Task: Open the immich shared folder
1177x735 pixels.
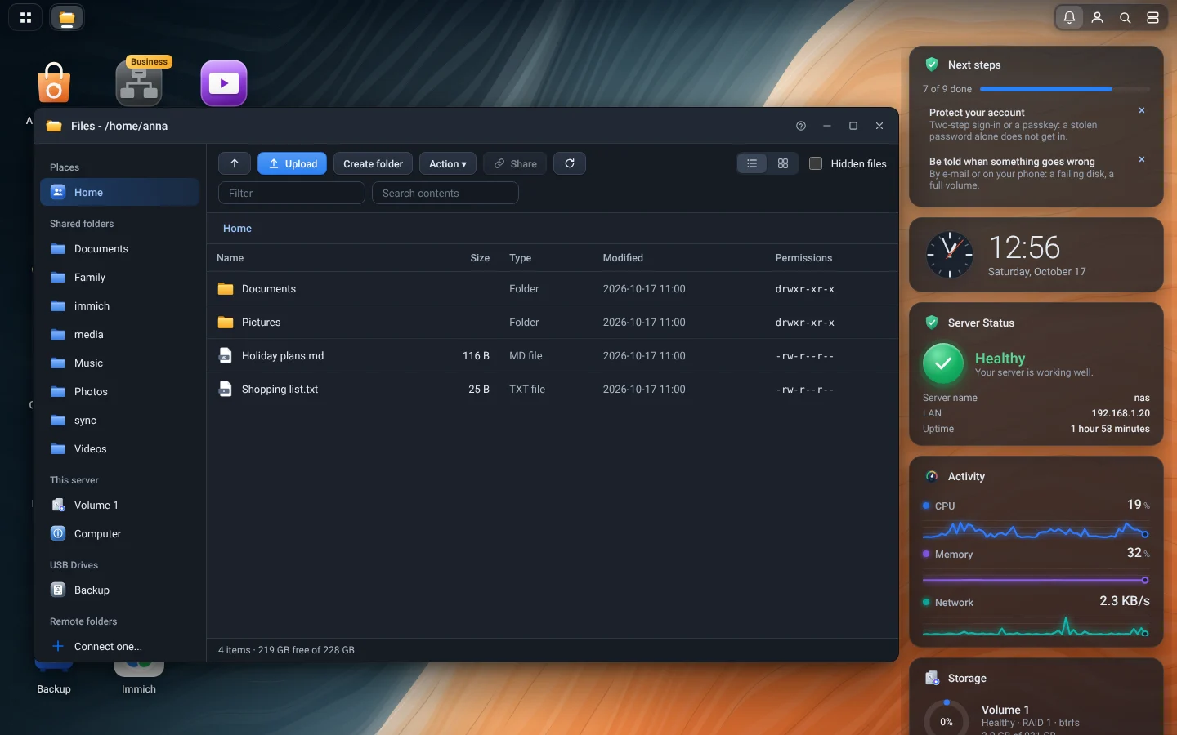Action: [x=119, y=305]
